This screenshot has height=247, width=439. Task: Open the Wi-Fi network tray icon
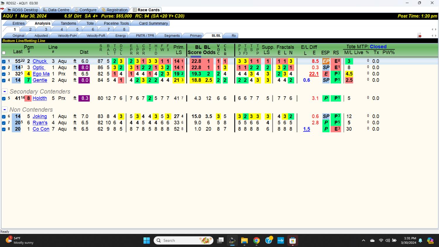(x=381, y=241)
